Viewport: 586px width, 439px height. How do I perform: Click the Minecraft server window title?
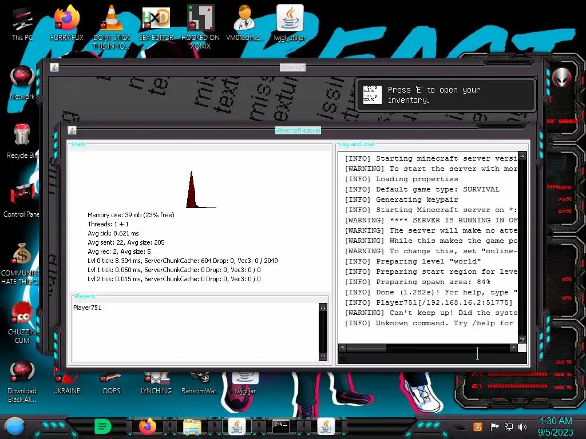click(x=298, y=130)
